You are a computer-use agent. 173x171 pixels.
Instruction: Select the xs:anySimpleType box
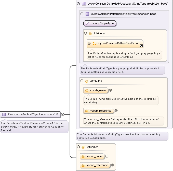click(100, 24)
